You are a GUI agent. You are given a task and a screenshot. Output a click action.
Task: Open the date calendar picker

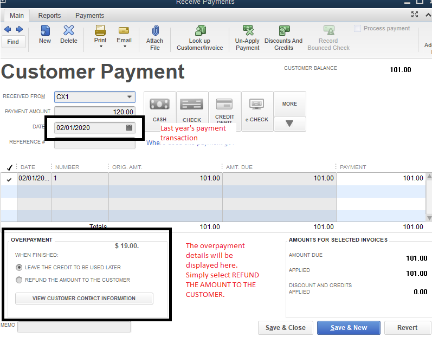coord(129,128)
